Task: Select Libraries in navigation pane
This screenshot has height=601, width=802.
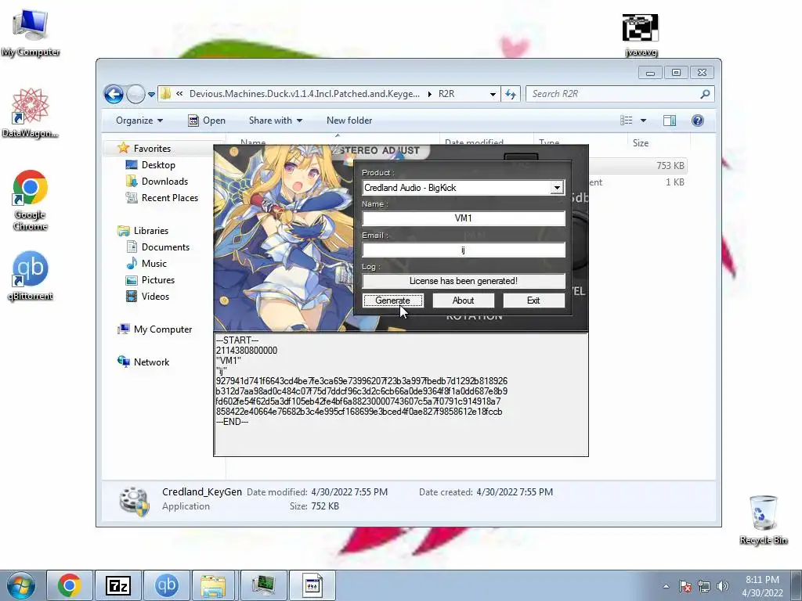Action: pyautogui.click(x=151, y=231)
